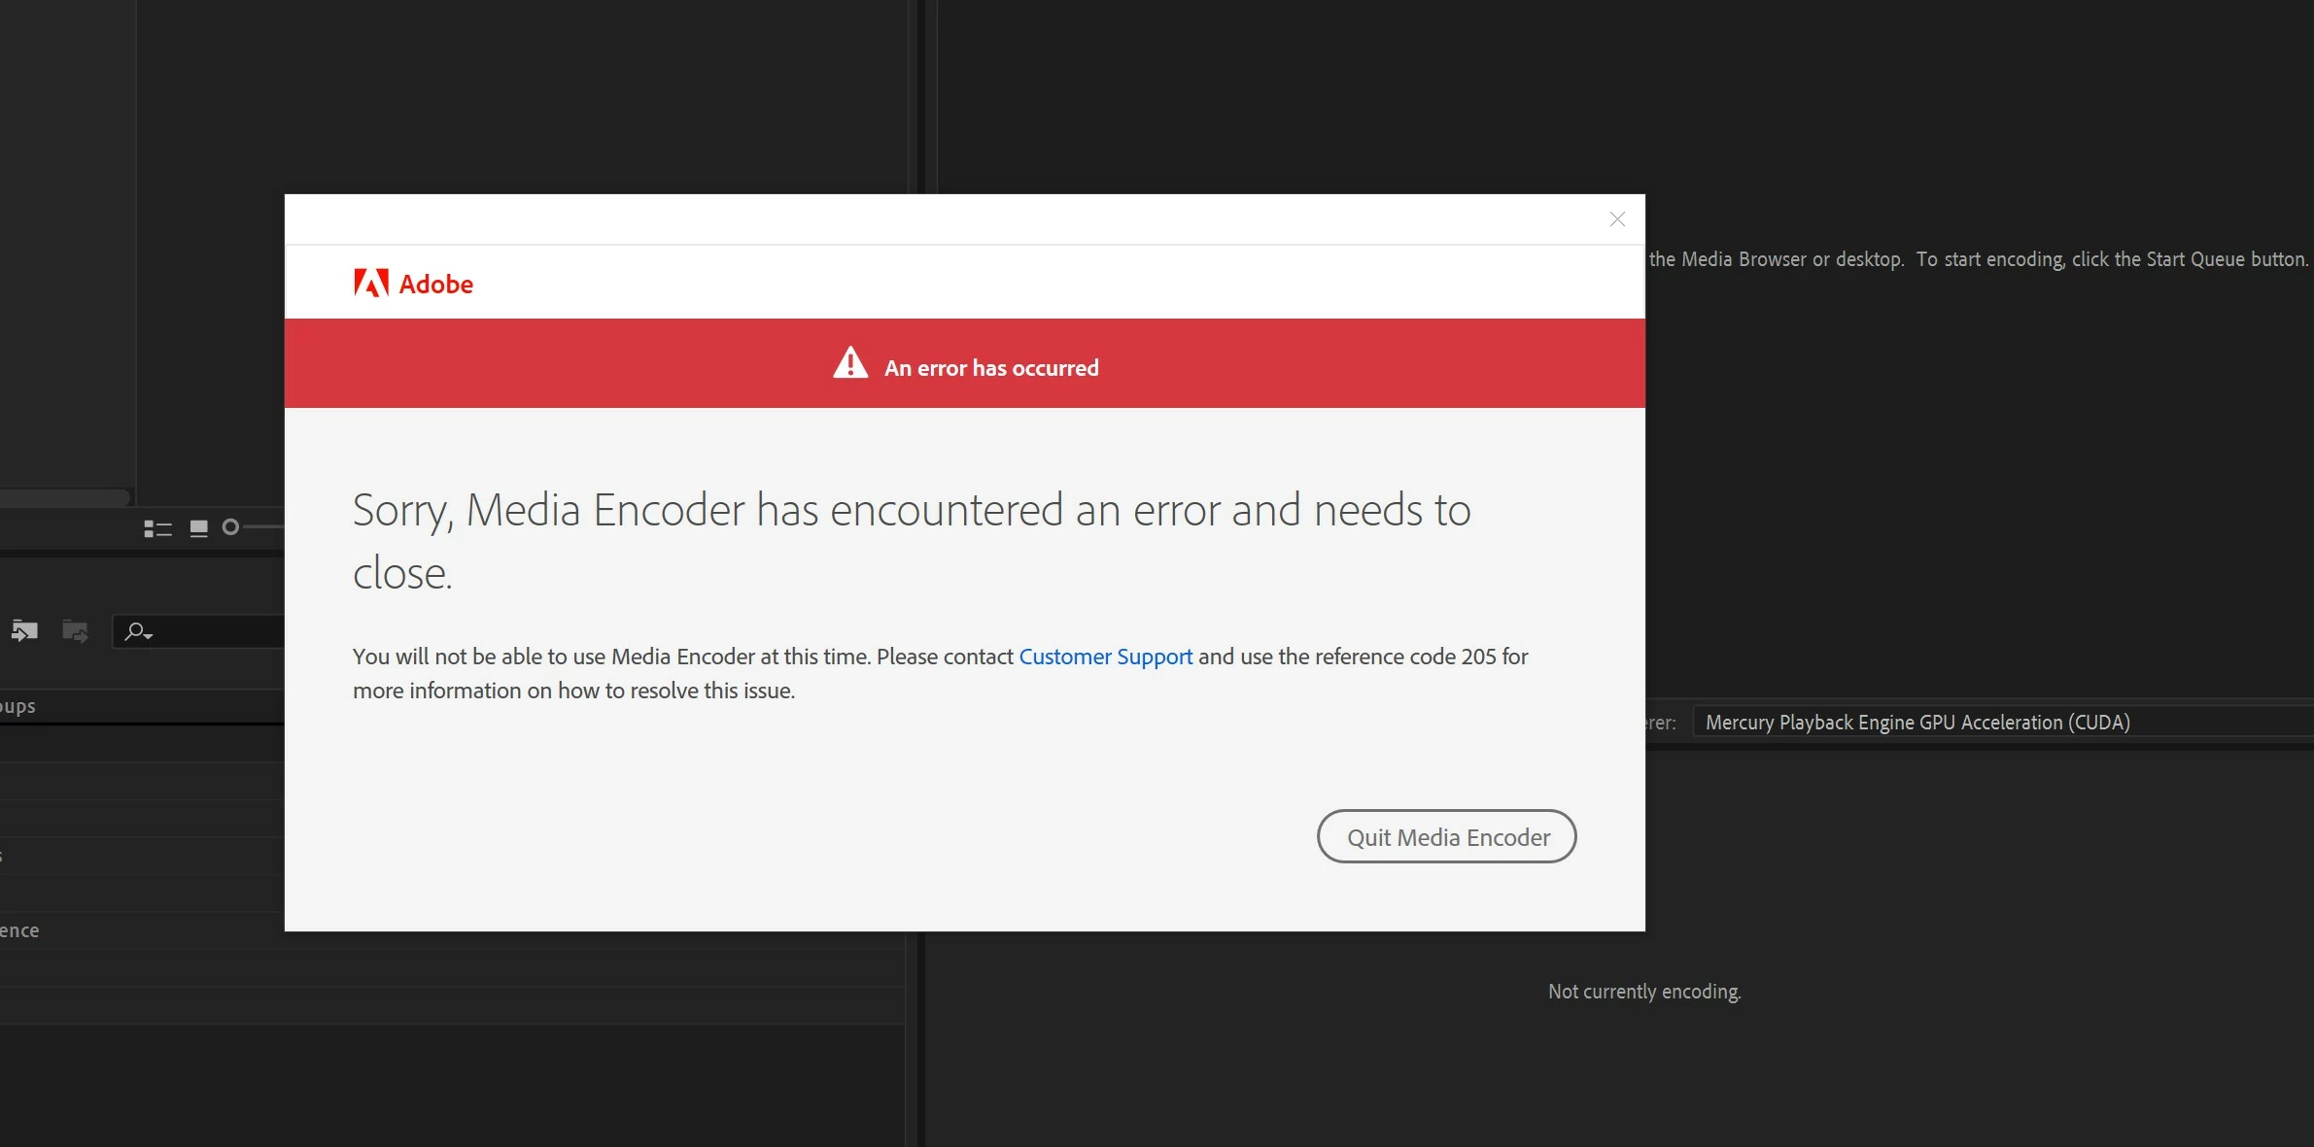Click the partially visible 'oups' column header
Screen dimensions: 2314x1147
tap(17, 706)
